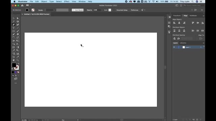216x121 pixels.
Task: Set paint mode to None
Action: (x=18, y=72)
